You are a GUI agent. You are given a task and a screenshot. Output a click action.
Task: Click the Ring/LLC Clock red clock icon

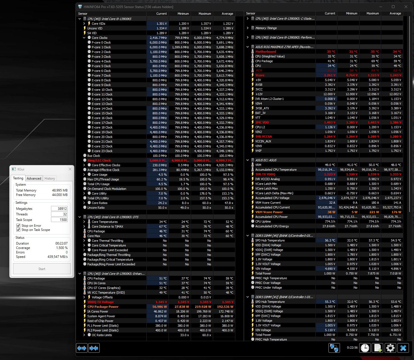point(85,160)
